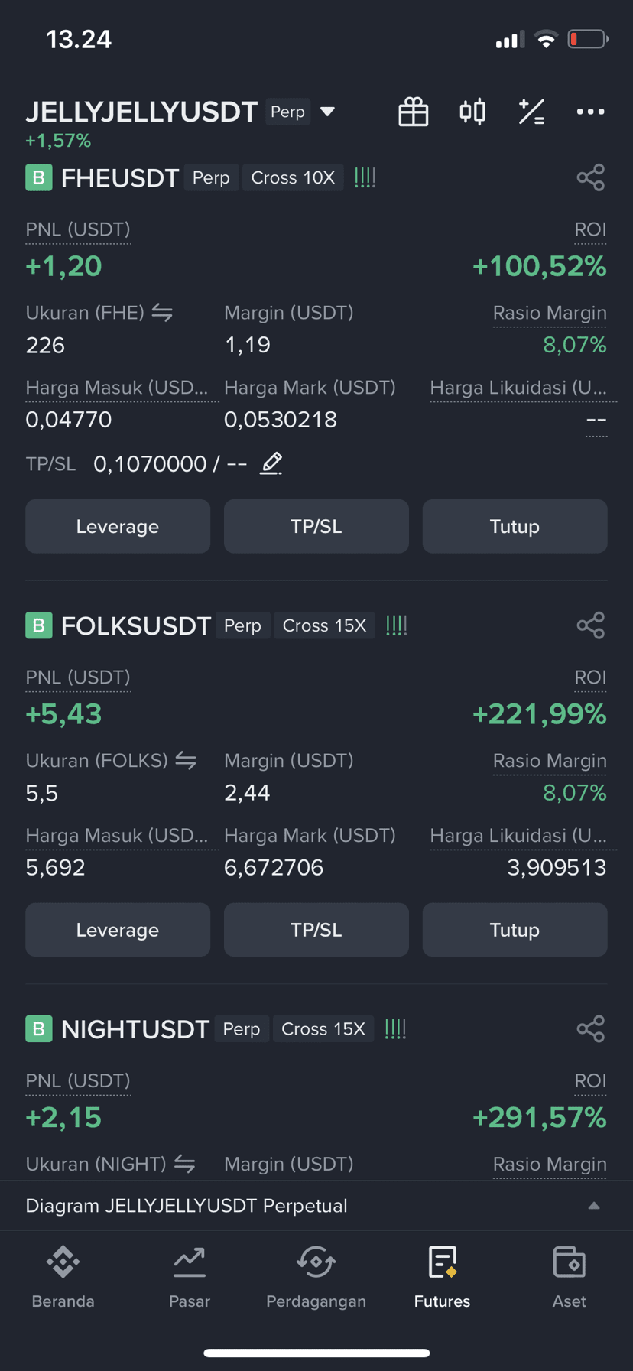633x1371 pixels.
Task: Toggle FHE size unit swap arrows
Action: pos(162,312)
